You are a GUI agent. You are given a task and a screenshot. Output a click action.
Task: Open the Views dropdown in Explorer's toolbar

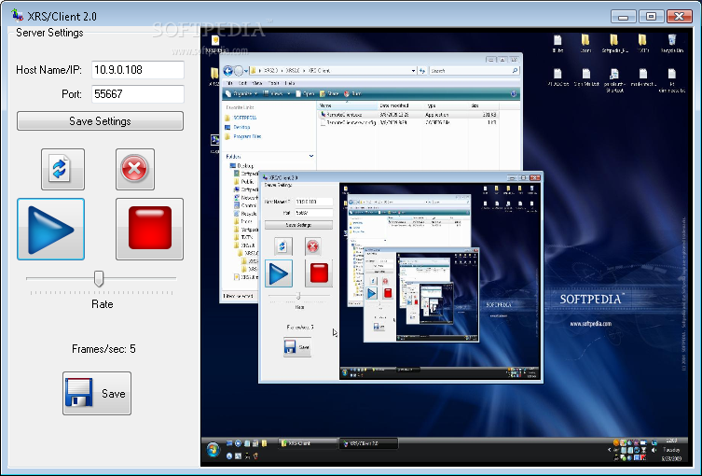277,93
